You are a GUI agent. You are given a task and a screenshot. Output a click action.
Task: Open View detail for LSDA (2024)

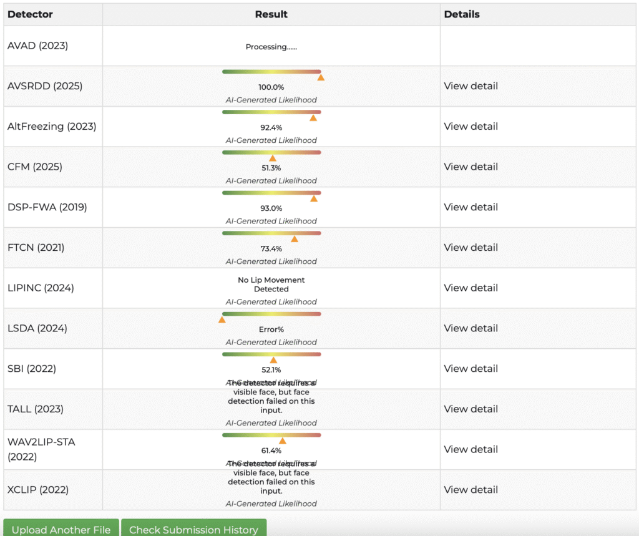coord(471,328)
